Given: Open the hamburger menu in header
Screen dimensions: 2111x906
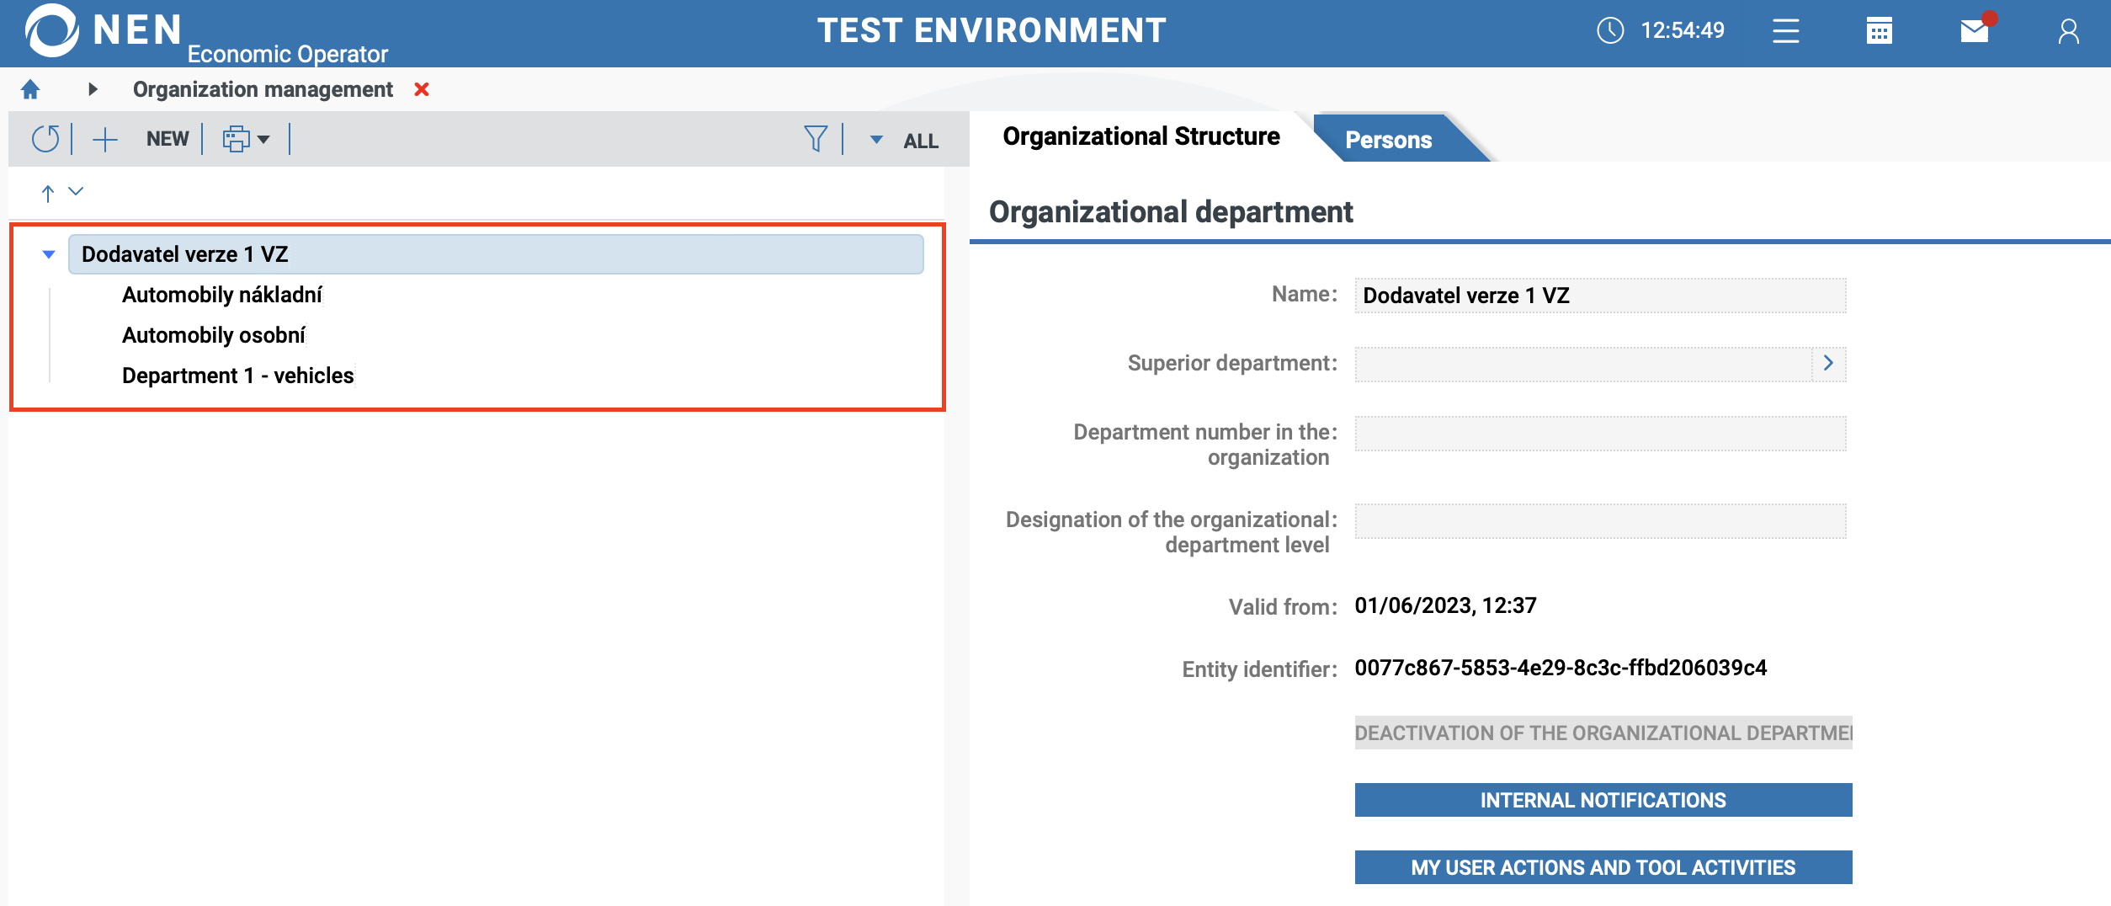Looking at the screenshot, I should tap(1785, 31).
